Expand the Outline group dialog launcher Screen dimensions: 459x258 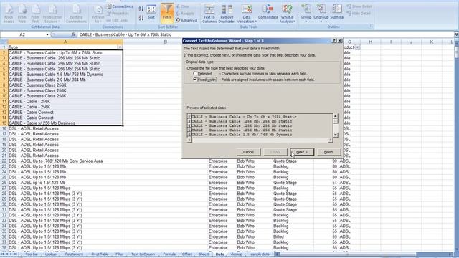coord(372,27)
